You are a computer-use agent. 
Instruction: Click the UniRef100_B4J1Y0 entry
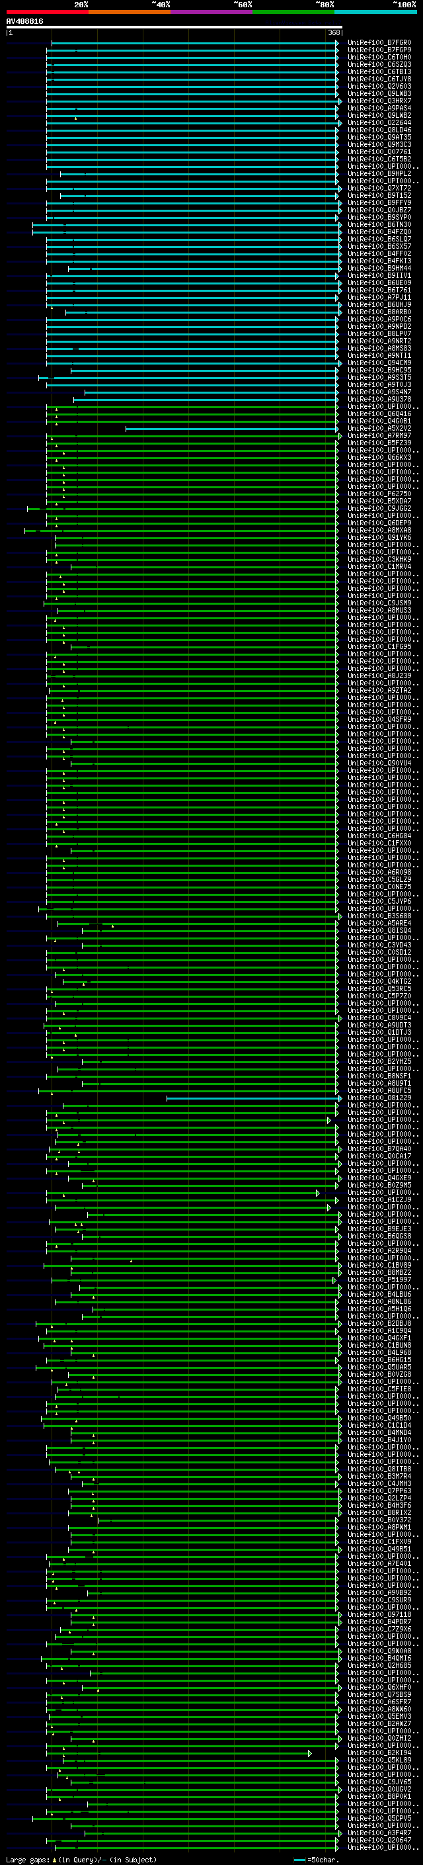(379, 1440)
